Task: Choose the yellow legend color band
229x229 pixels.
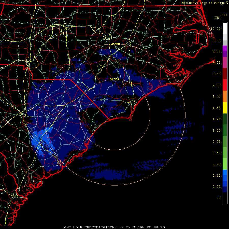Action: (225, 108)
